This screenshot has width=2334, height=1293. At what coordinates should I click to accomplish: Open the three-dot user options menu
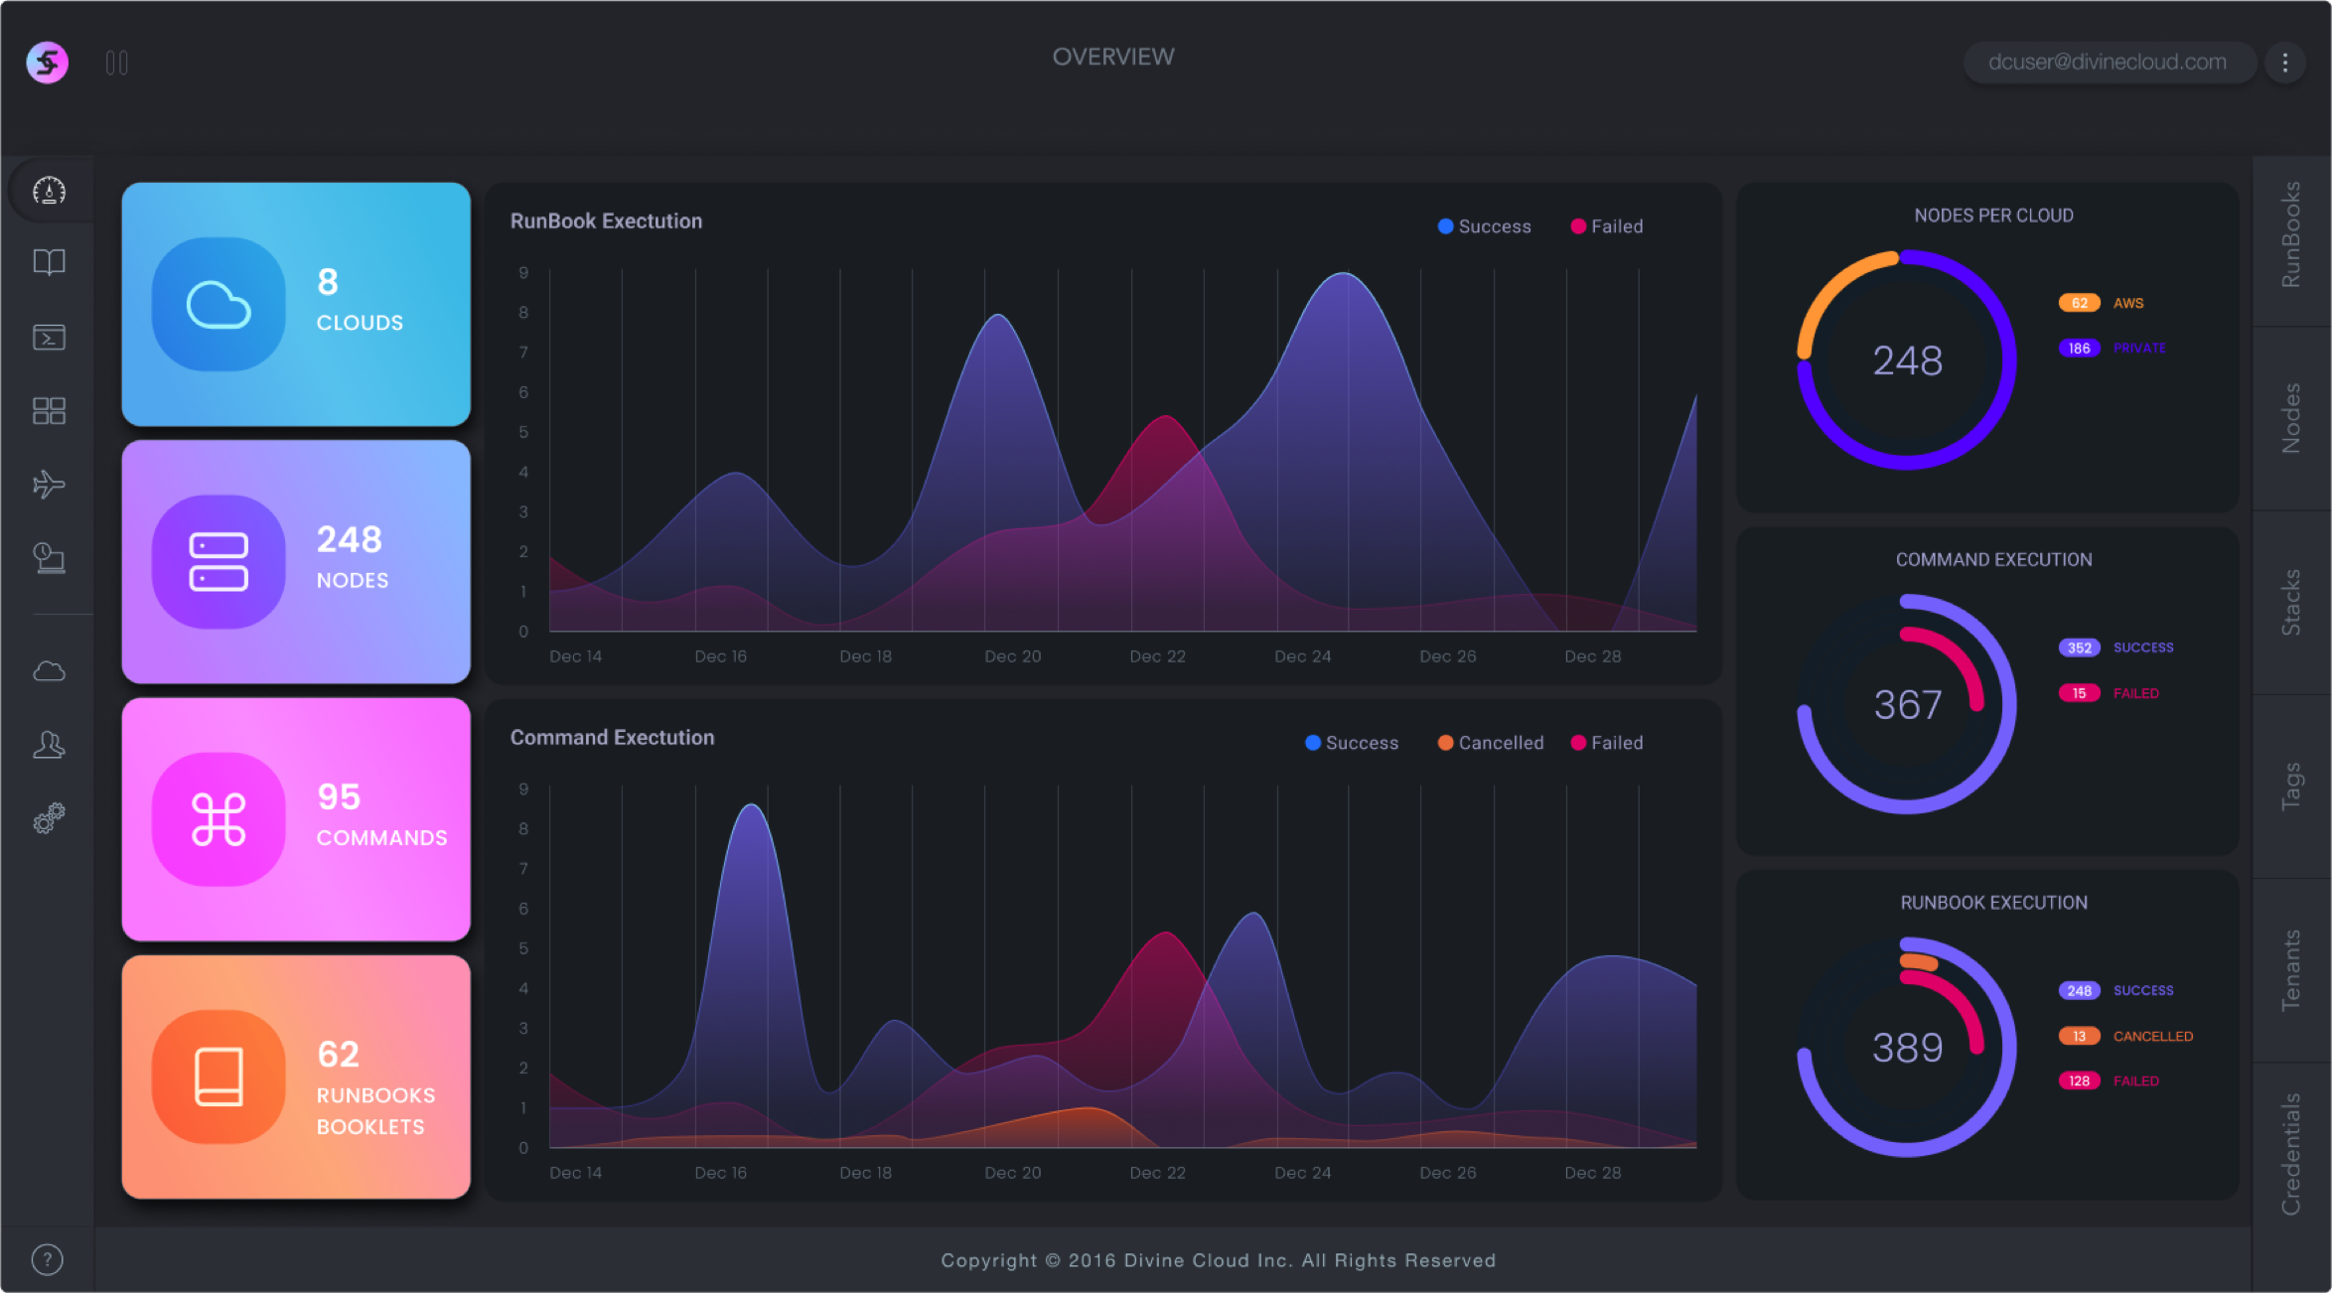point(2284,63)
